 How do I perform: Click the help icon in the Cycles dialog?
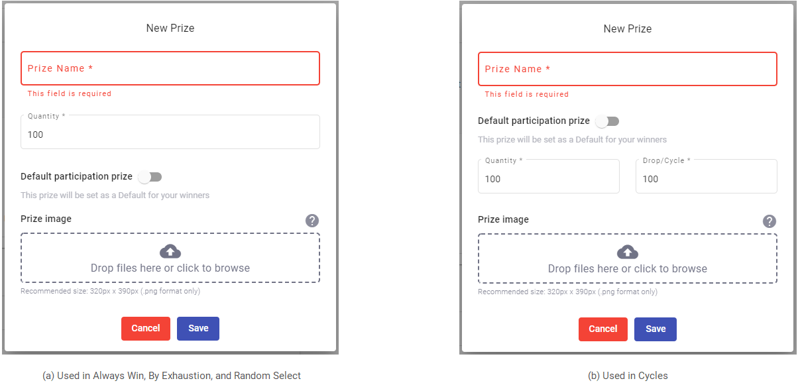[x=770, y=221]
